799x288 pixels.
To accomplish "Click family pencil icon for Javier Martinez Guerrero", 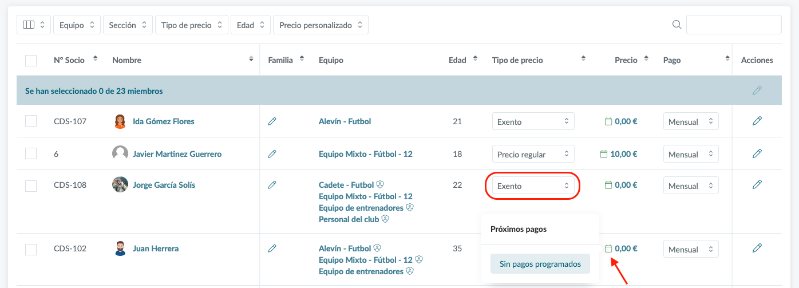I will pyautogui.click(x=272, y=154).
